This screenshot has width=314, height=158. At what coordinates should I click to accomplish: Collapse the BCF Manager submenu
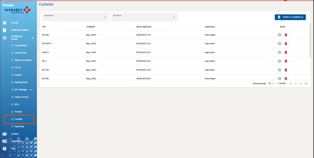tap(31, 90)
